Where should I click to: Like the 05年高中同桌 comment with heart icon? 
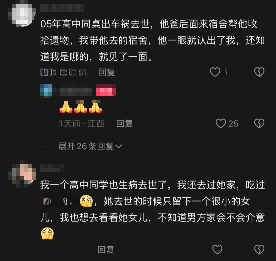coord(215,72)
